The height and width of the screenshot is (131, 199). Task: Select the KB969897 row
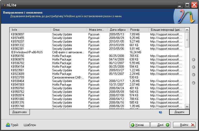97,34
